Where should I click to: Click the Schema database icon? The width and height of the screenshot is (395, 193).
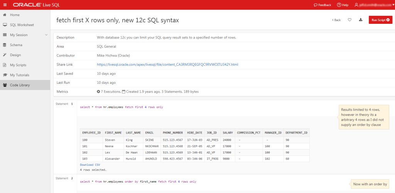click(x=5, y=45)
